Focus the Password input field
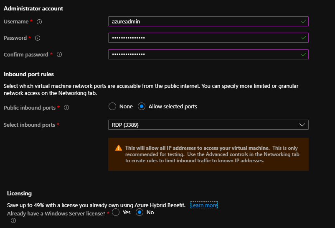The height and width of the screenshot is (228, 335). [200, 38]
